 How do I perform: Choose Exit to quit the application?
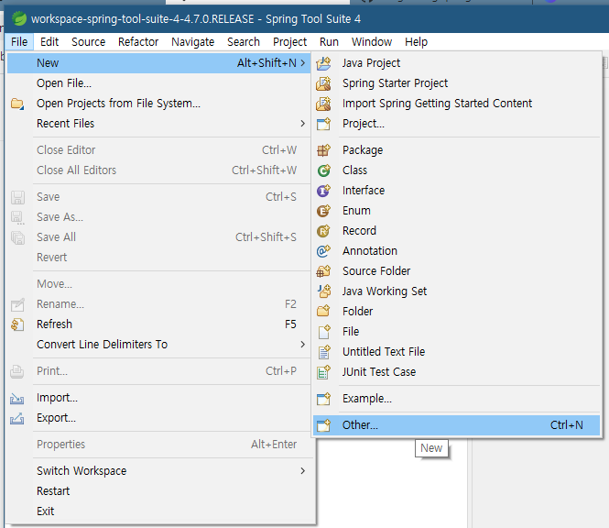click(x=158, y=511)
